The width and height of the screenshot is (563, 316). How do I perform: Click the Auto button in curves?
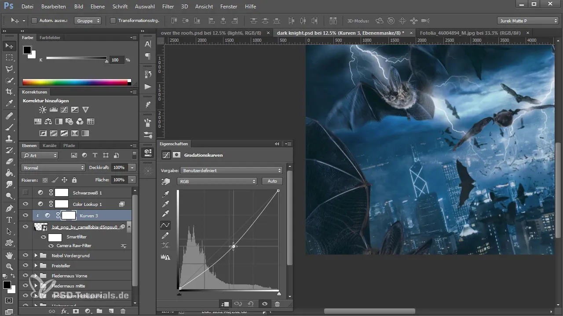pos(272,181)
